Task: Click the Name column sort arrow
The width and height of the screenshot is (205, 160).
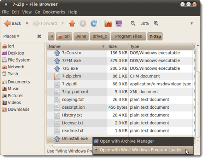Action: (103, 46)
